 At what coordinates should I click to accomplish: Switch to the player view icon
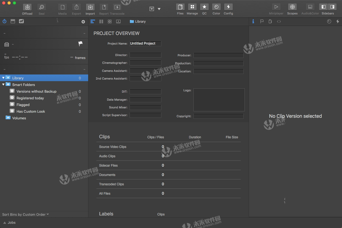(118, 21)
